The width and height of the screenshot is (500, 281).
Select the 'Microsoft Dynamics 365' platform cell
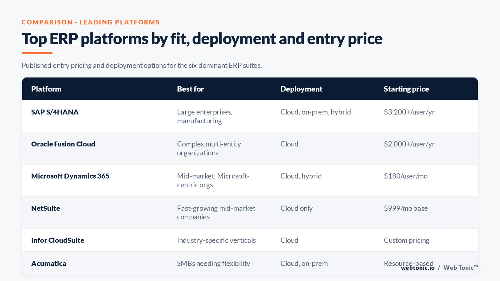pos(70,176)
